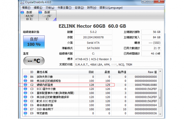Screen dimensions: 184x119
Task: Click status orb of C2 硬碟內部溫度 row
Action: pos(25,85)
